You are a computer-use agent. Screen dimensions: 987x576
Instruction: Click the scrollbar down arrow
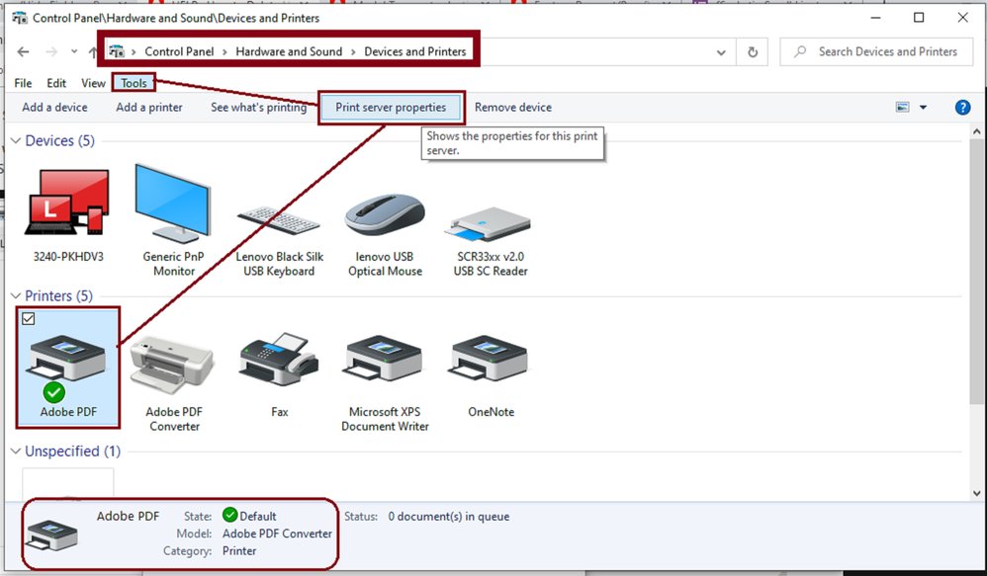pyautogui.click(x=976, y=494)
